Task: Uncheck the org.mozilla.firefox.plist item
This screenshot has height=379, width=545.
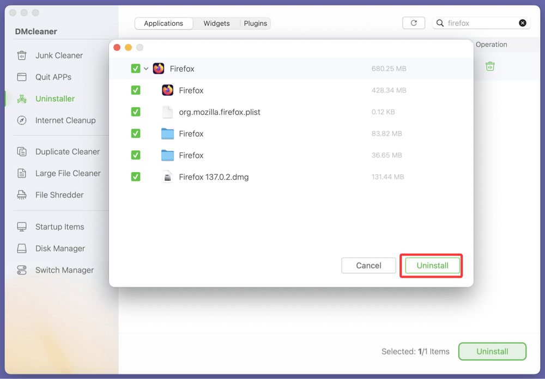Action: (135, 112)
